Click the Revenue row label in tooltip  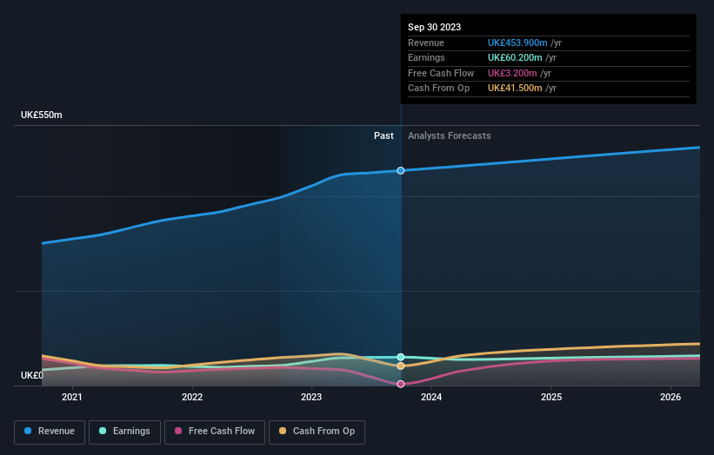426,43
